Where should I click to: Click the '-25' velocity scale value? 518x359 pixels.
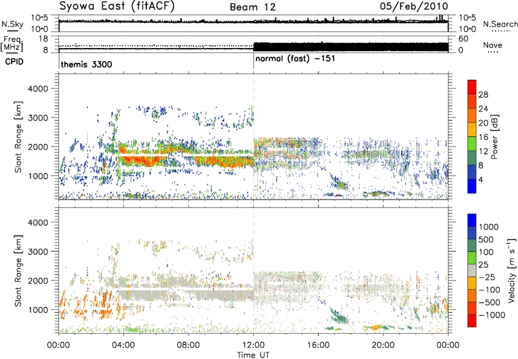[489, 277]
